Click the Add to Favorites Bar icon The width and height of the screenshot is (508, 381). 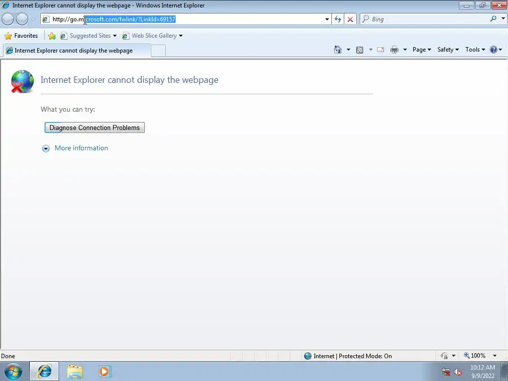pos(52,36)
